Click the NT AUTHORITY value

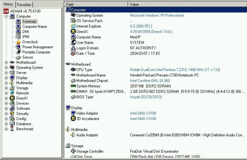click(x=143, y=48)
